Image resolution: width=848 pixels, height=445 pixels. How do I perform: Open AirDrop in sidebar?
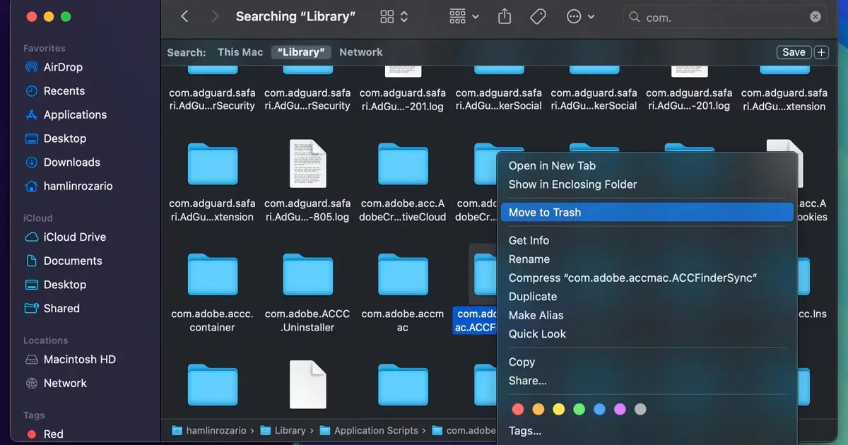click(63, 67)
